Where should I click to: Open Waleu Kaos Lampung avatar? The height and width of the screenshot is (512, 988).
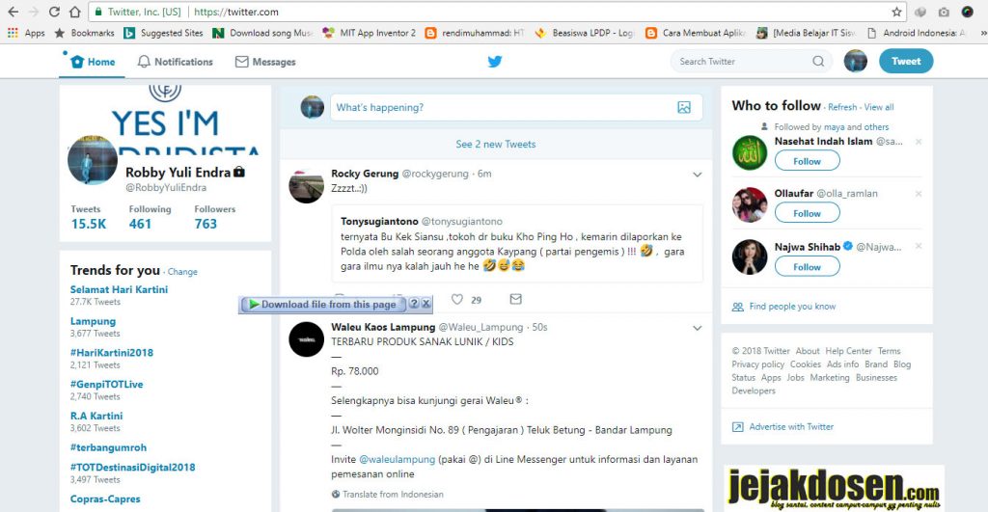(x=306, y=339)
